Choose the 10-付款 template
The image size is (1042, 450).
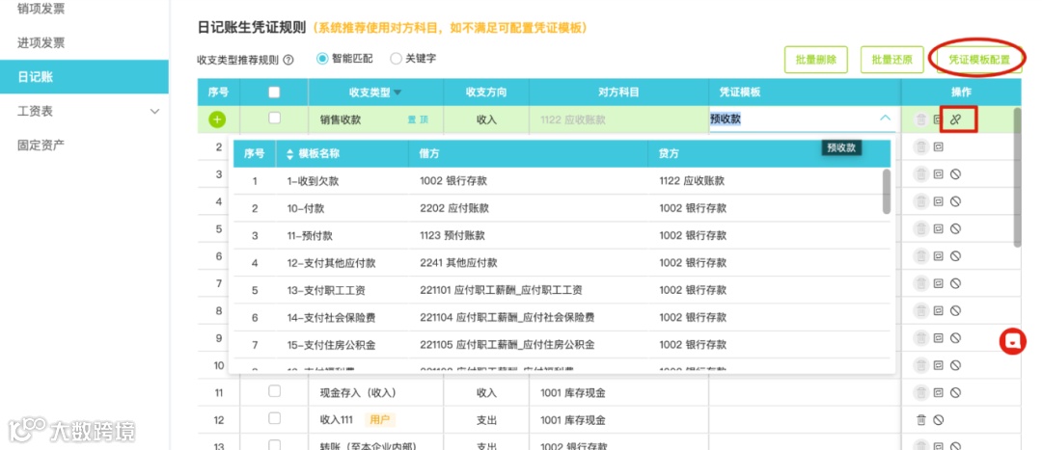[x=560, y=208]
